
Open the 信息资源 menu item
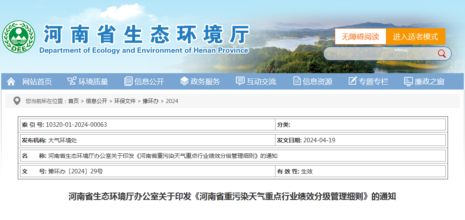pos(317,82)
